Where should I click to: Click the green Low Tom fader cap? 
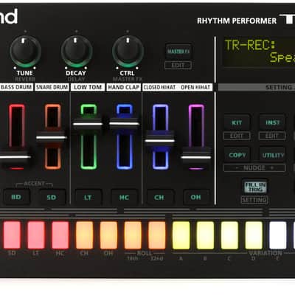88,124
